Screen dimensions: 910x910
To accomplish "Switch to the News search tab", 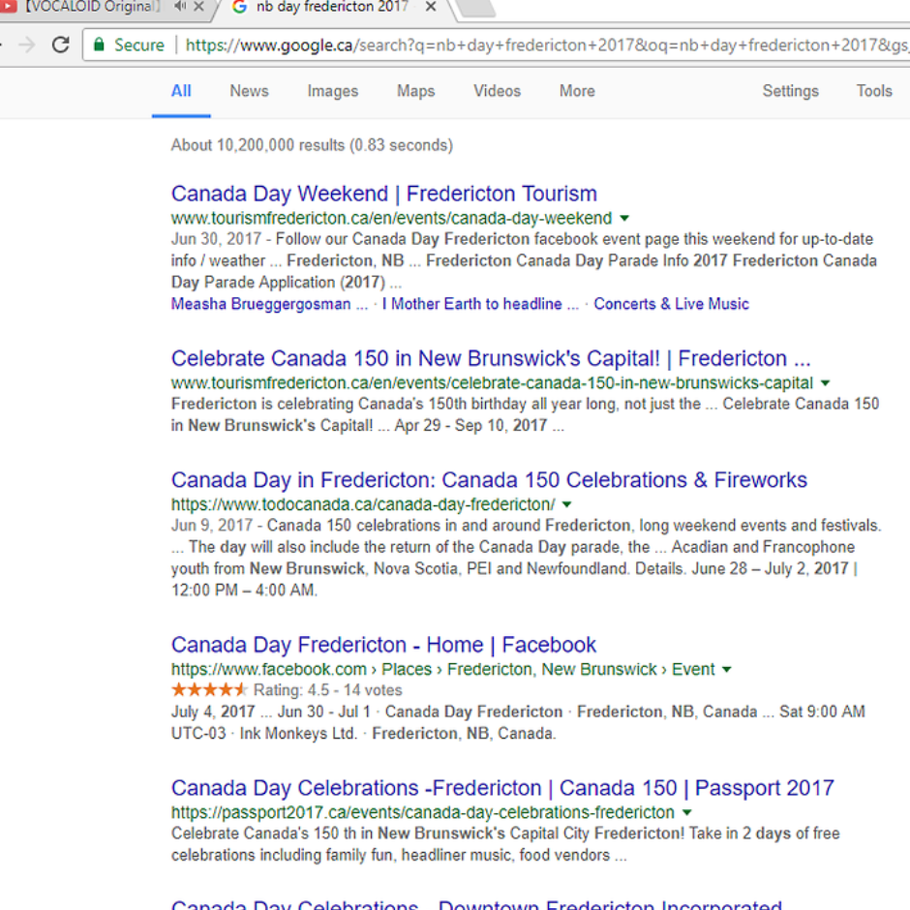I will [x=249, y=91].
